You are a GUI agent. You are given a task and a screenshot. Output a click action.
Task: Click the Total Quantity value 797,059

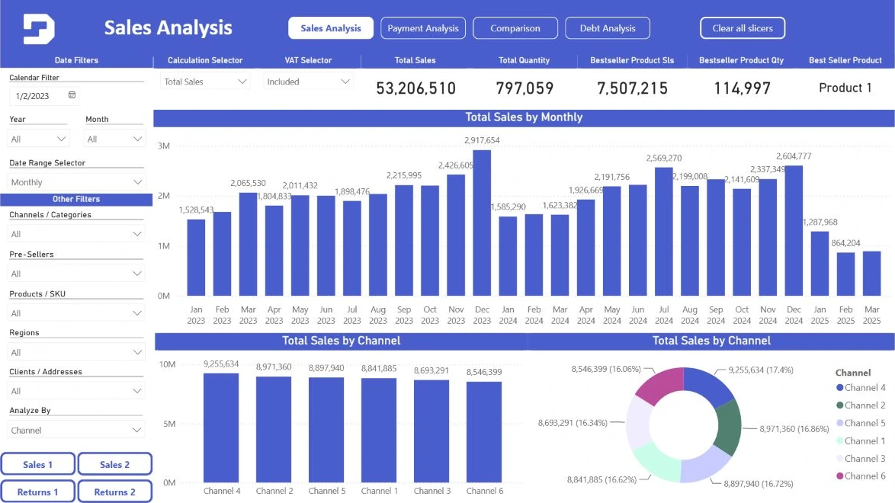tap(524, 88)
